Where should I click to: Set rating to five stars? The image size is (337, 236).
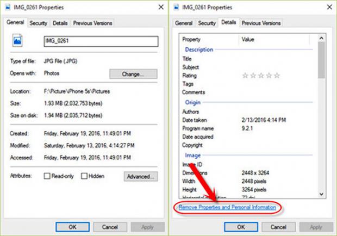(277, 76)
